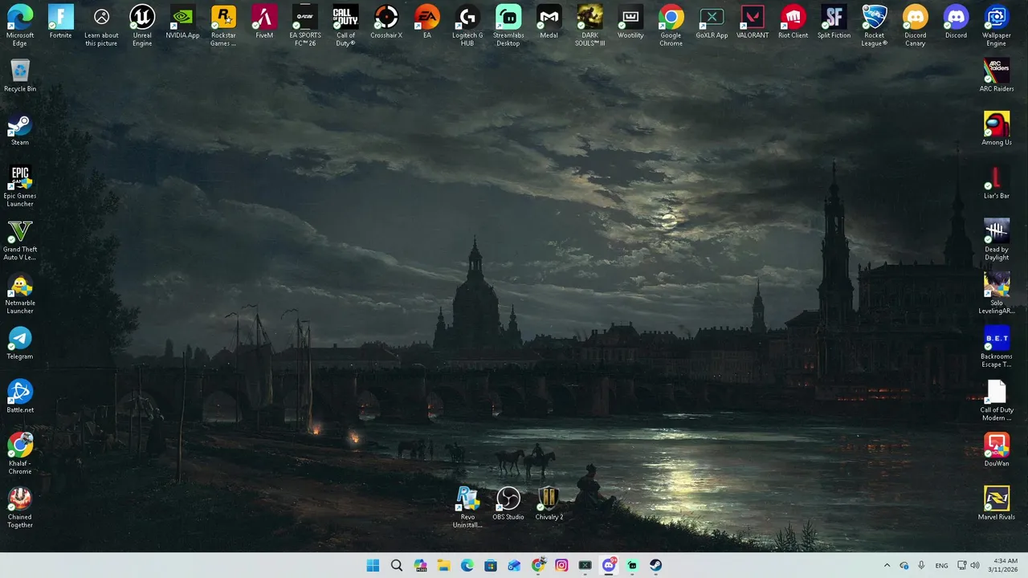Select the Google Chrome desktop shortcut
The image size is (1028, 578).
[671, 26]
